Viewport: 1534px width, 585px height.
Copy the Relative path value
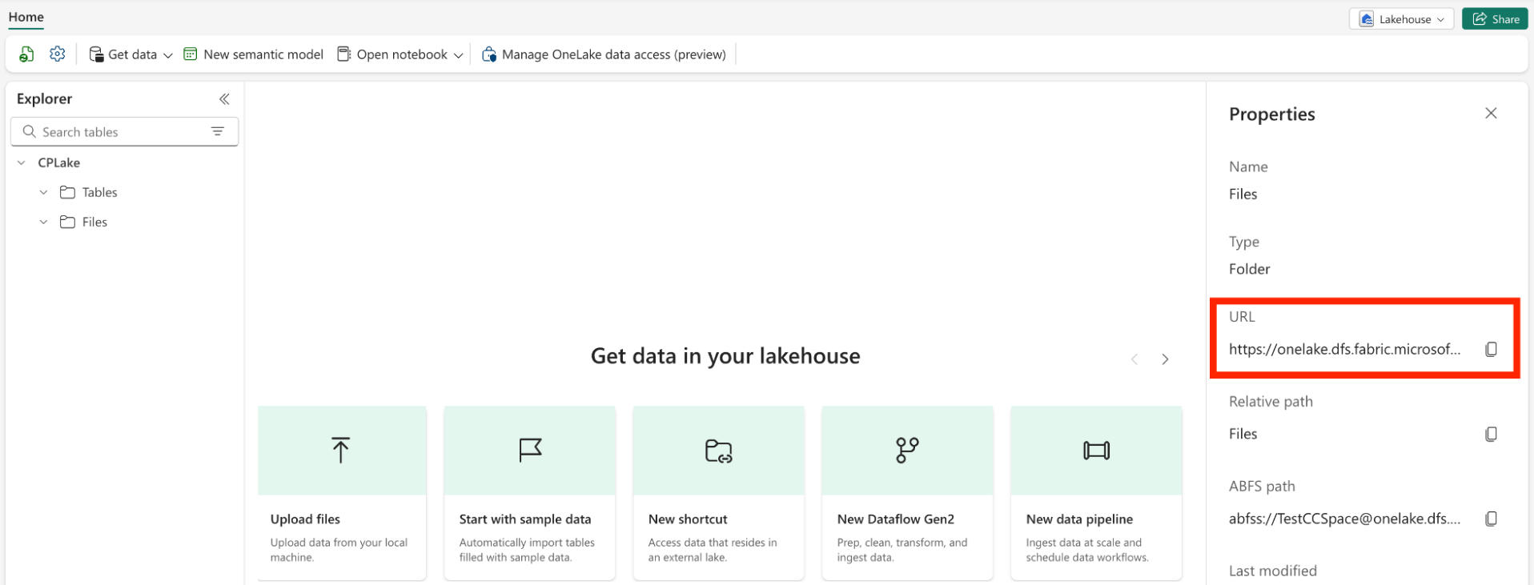[1491, 434]
